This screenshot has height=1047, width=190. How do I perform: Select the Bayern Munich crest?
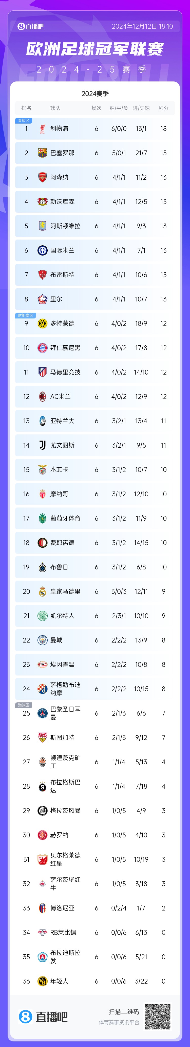click(x=42, y=348)
